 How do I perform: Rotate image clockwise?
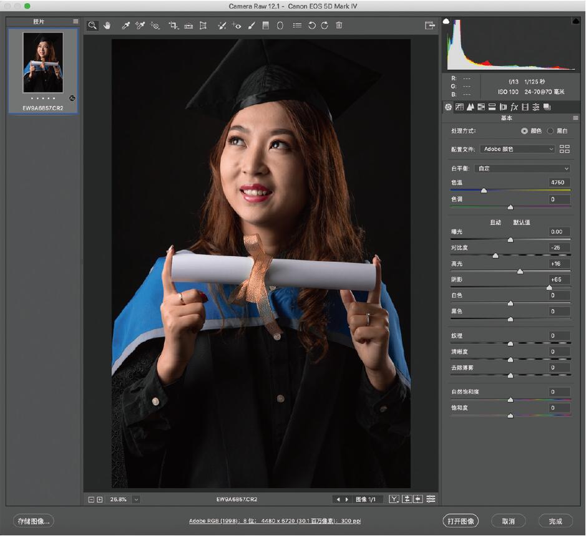pos(325,26)
